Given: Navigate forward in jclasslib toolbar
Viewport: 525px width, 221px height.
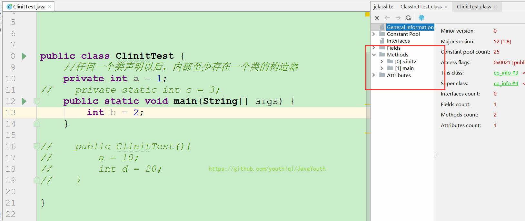Looking at the screenshot, I should click(398, 18).
